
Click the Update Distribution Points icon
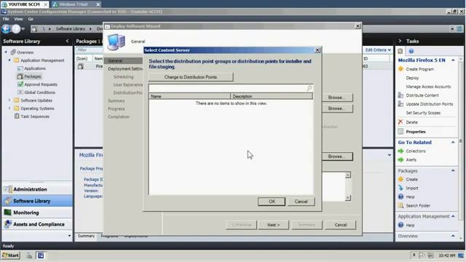(400, 104)
